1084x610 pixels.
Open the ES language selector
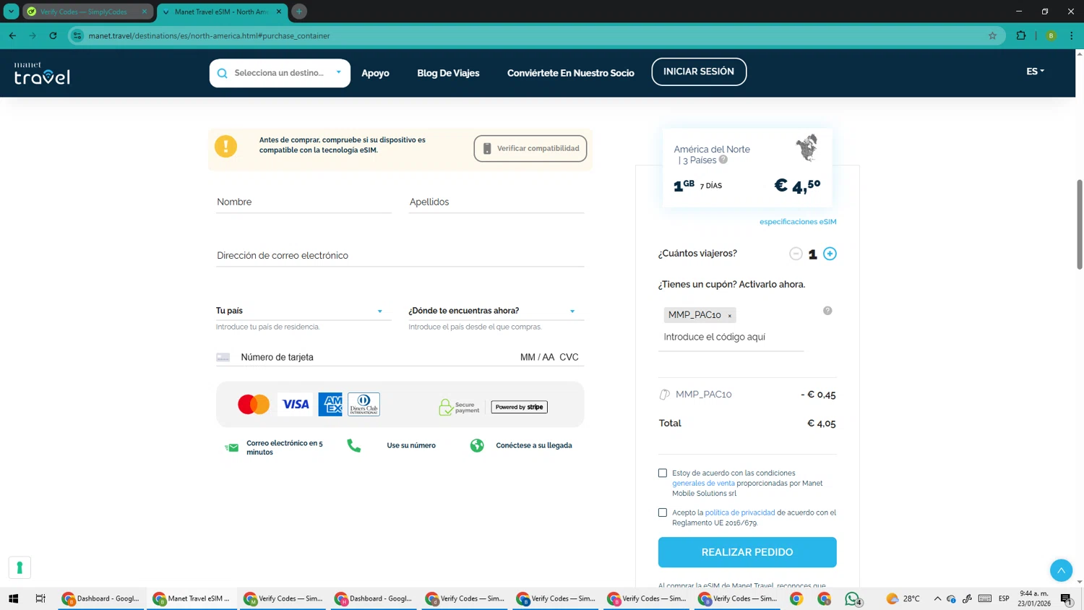point(1036,72)
